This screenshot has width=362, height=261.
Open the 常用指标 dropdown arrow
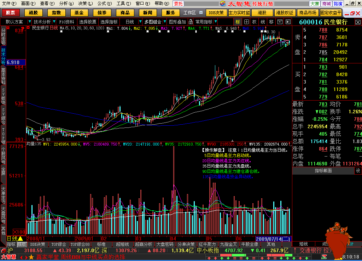[216, 22]
